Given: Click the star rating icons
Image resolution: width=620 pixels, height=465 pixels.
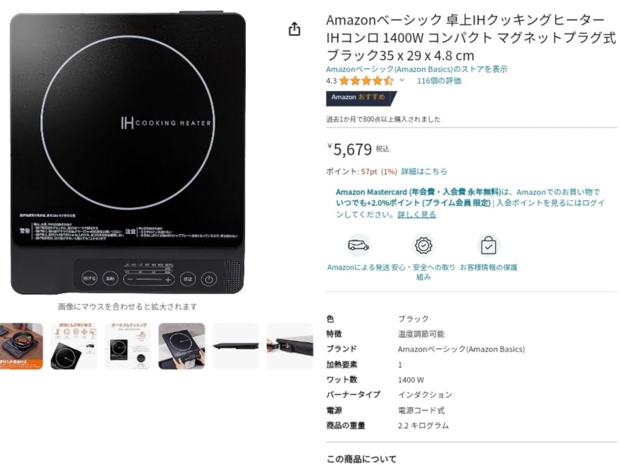Looking at the screenshot, I should pyautogui.click(x=366, y=81).
